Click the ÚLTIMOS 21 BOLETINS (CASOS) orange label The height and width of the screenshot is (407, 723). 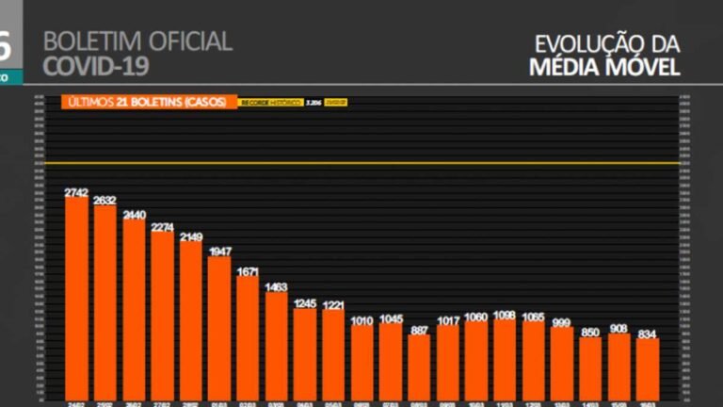tap(147, 102)
